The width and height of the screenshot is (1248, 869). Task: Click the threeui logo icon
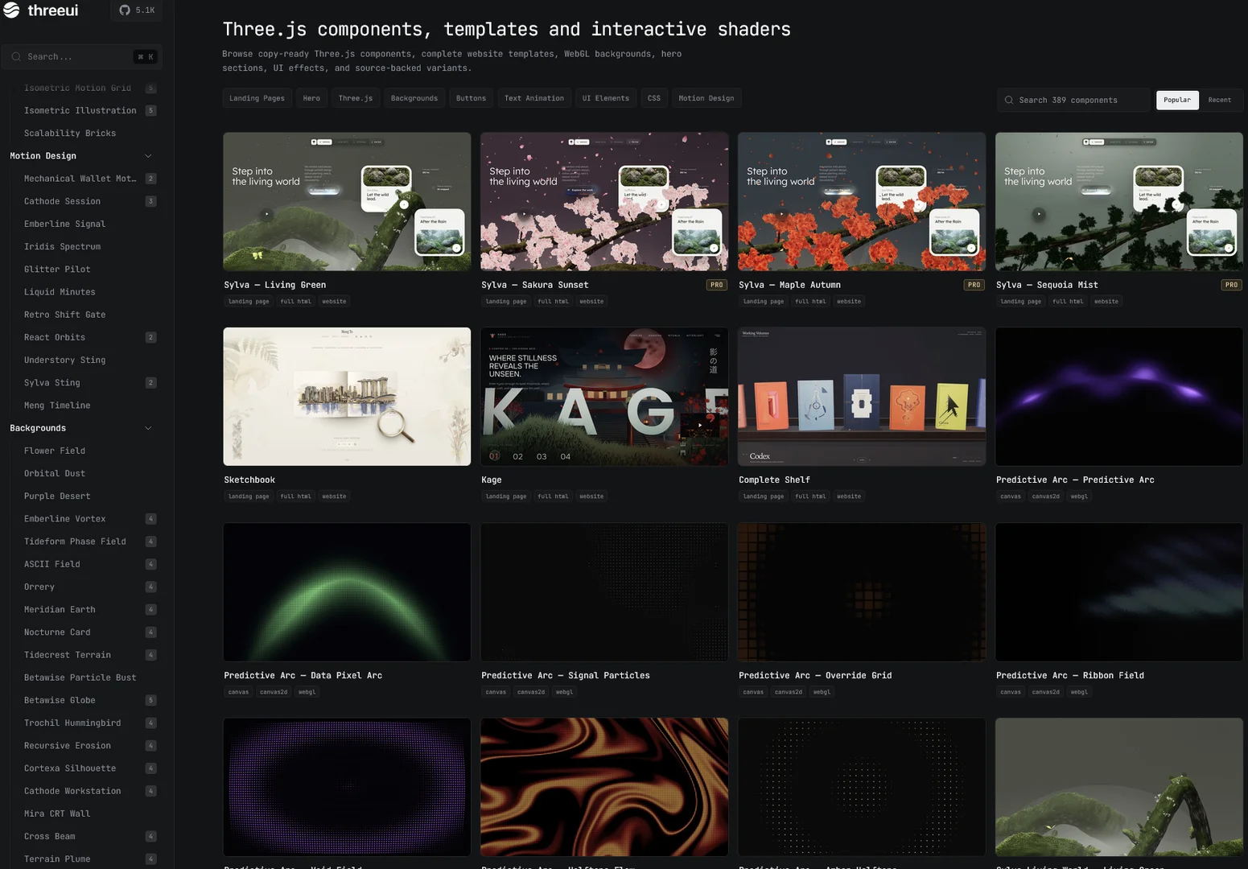pos(11,10)
